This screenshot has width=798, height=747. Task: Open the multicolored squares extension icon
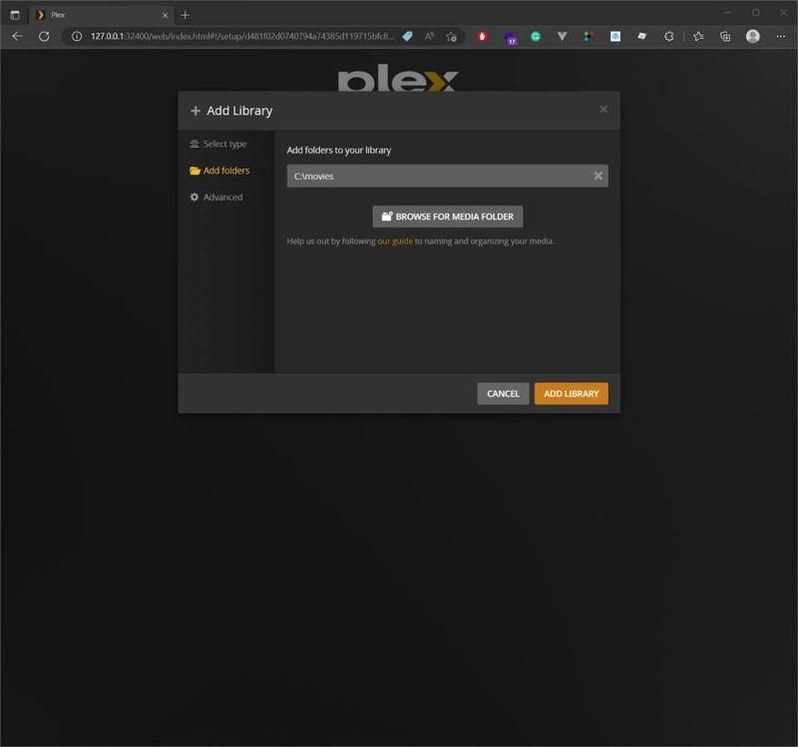click(589, 36)
